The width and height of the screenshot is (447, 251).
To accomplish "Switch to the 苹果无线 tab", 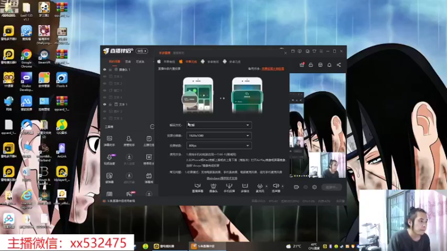I will tap(188, 61).
